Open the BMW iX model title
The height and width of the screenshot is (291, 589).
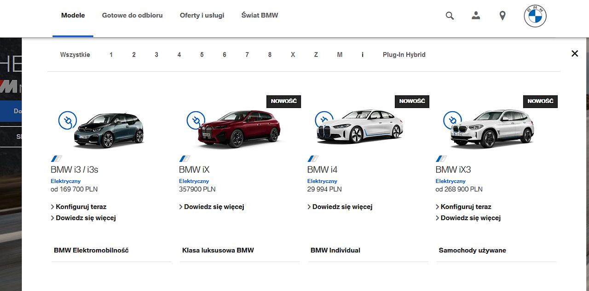[x=194, y=170]
